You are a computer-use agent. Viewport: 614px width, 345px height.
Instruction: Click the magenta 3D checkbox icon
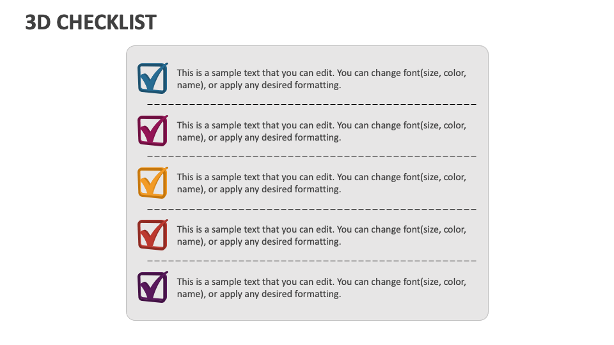click(x=153, y=130)
